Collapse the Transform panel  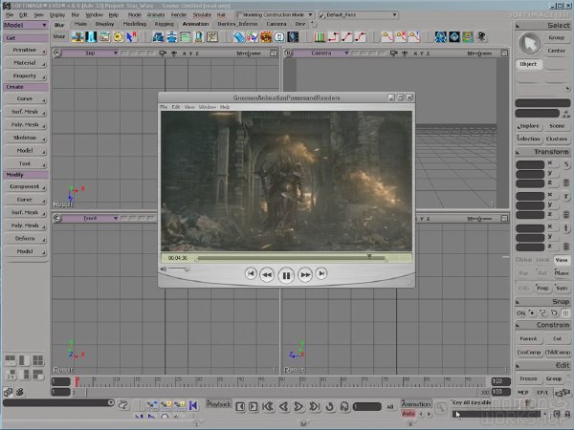point(518,152)
